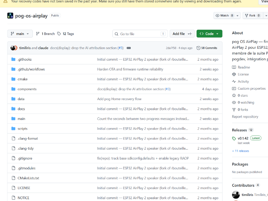Image resolution: width=268 pixels, height=201 pixels.
Task: Open the Releases section heading
Action: click(239, 130)
